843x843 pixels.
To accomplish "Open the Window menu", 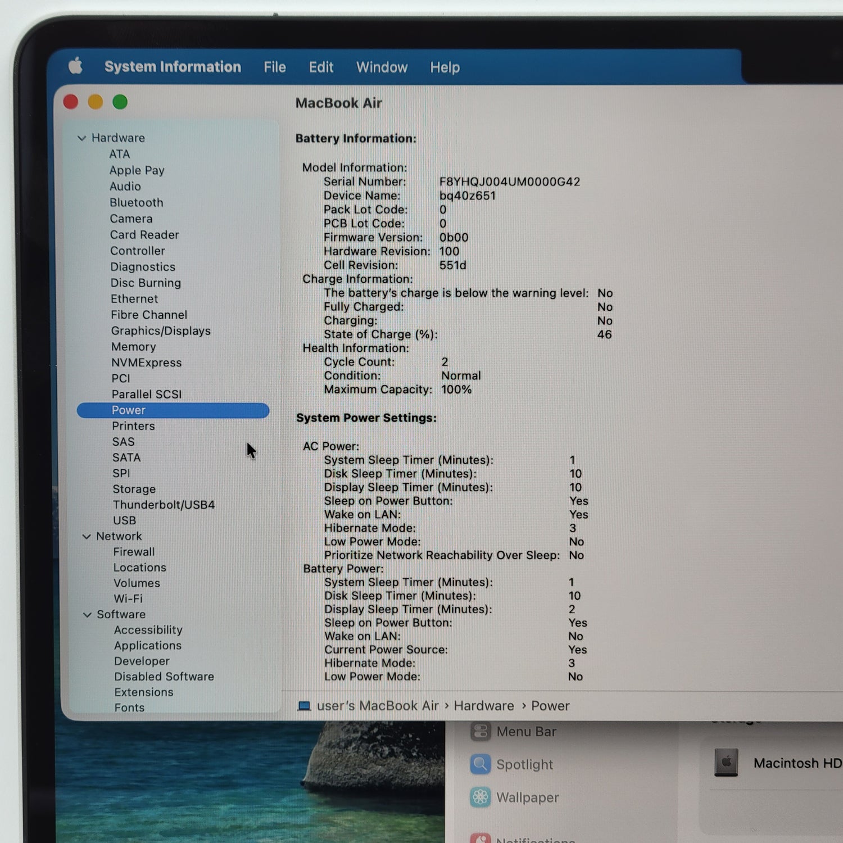I will [x=382, y=67].
